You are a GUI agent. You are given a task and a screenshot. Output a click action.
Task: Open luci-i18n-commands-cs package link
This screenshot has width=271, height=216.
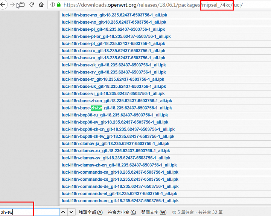[x=120, y=180]
